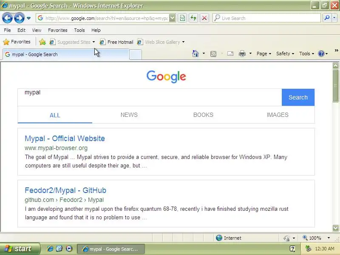
Task: Switch to the ALL results tab
Action: [55, 115]
